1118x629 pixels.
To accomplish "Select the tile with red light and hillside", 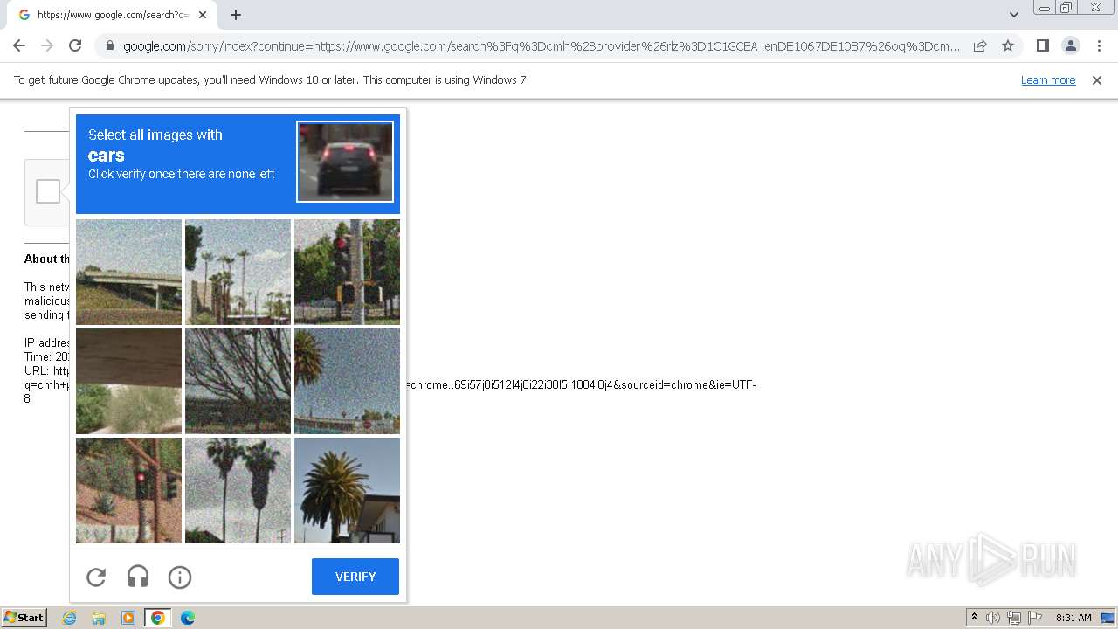I will tap(128, 490).
